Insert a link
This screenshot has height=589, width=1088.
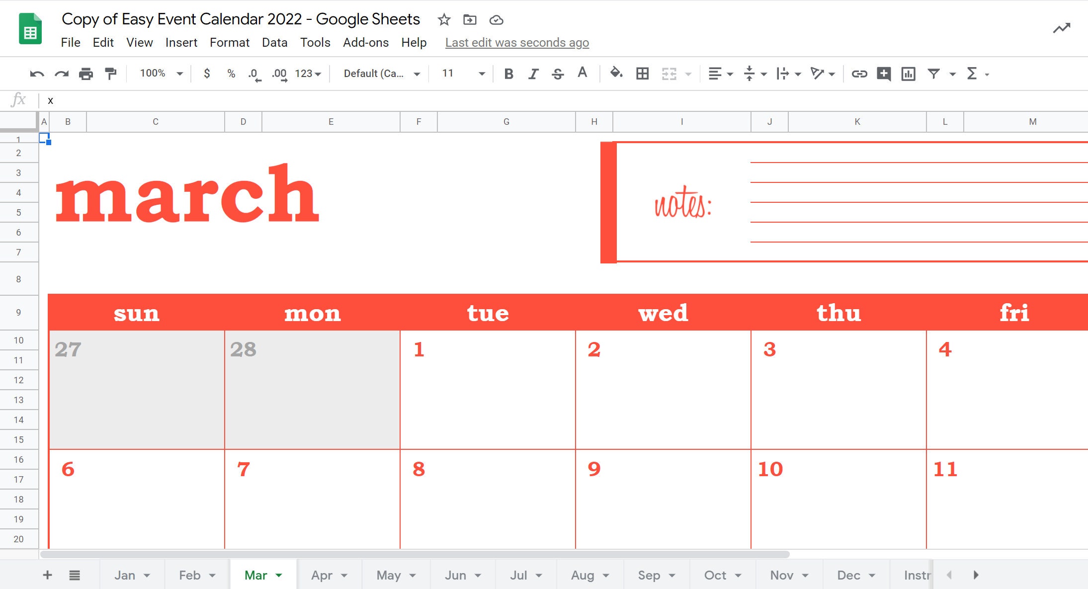click(859, 74)
